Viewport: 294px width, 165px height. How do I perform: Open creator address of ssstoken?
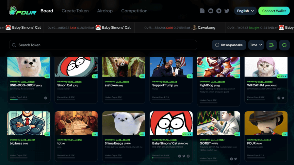(x=122, y=82)
